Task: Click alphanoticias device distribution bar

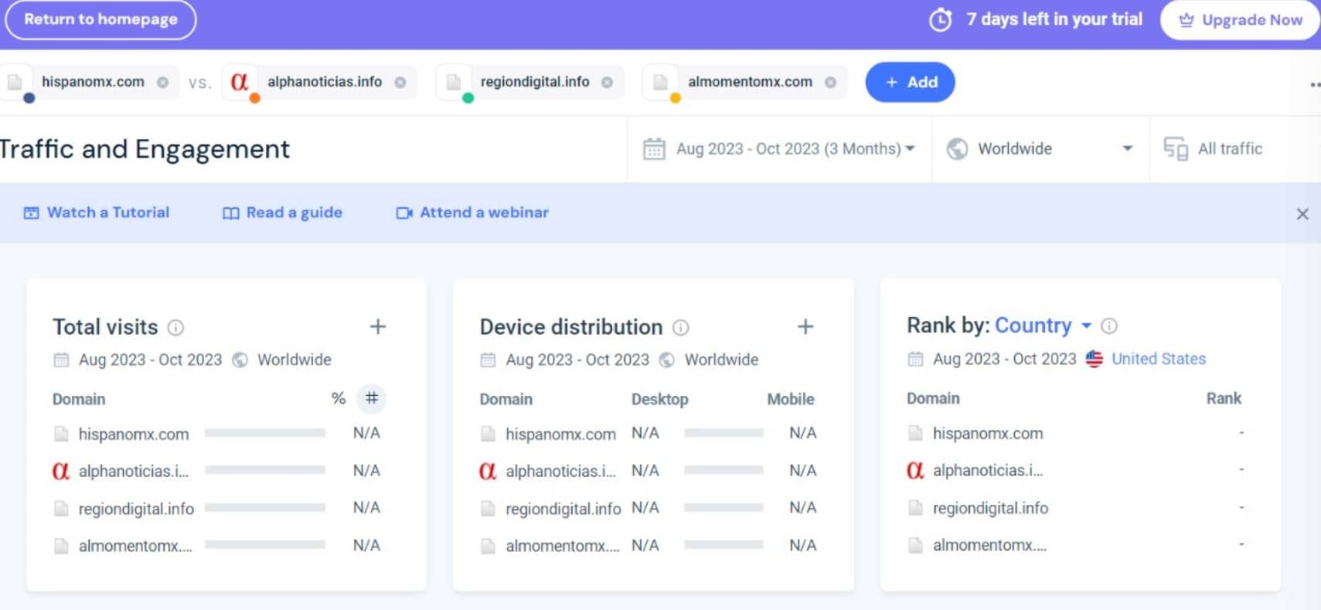Action: [724, 471]
